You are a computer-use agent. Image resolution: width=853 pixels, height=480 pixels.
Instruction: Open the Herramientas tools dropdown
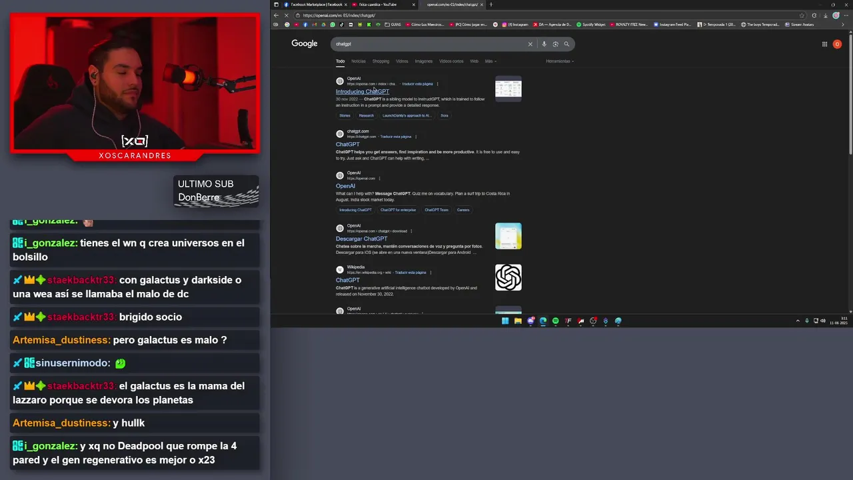[560, 61]
